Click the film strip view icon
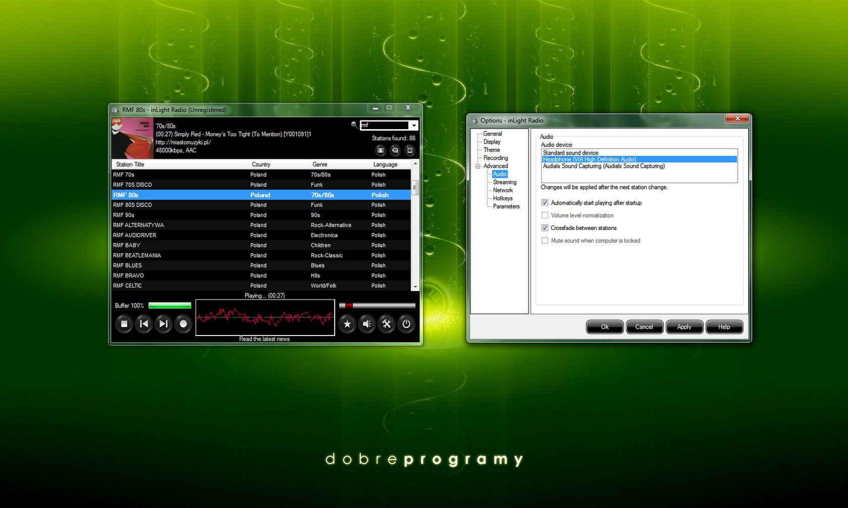 381,150
